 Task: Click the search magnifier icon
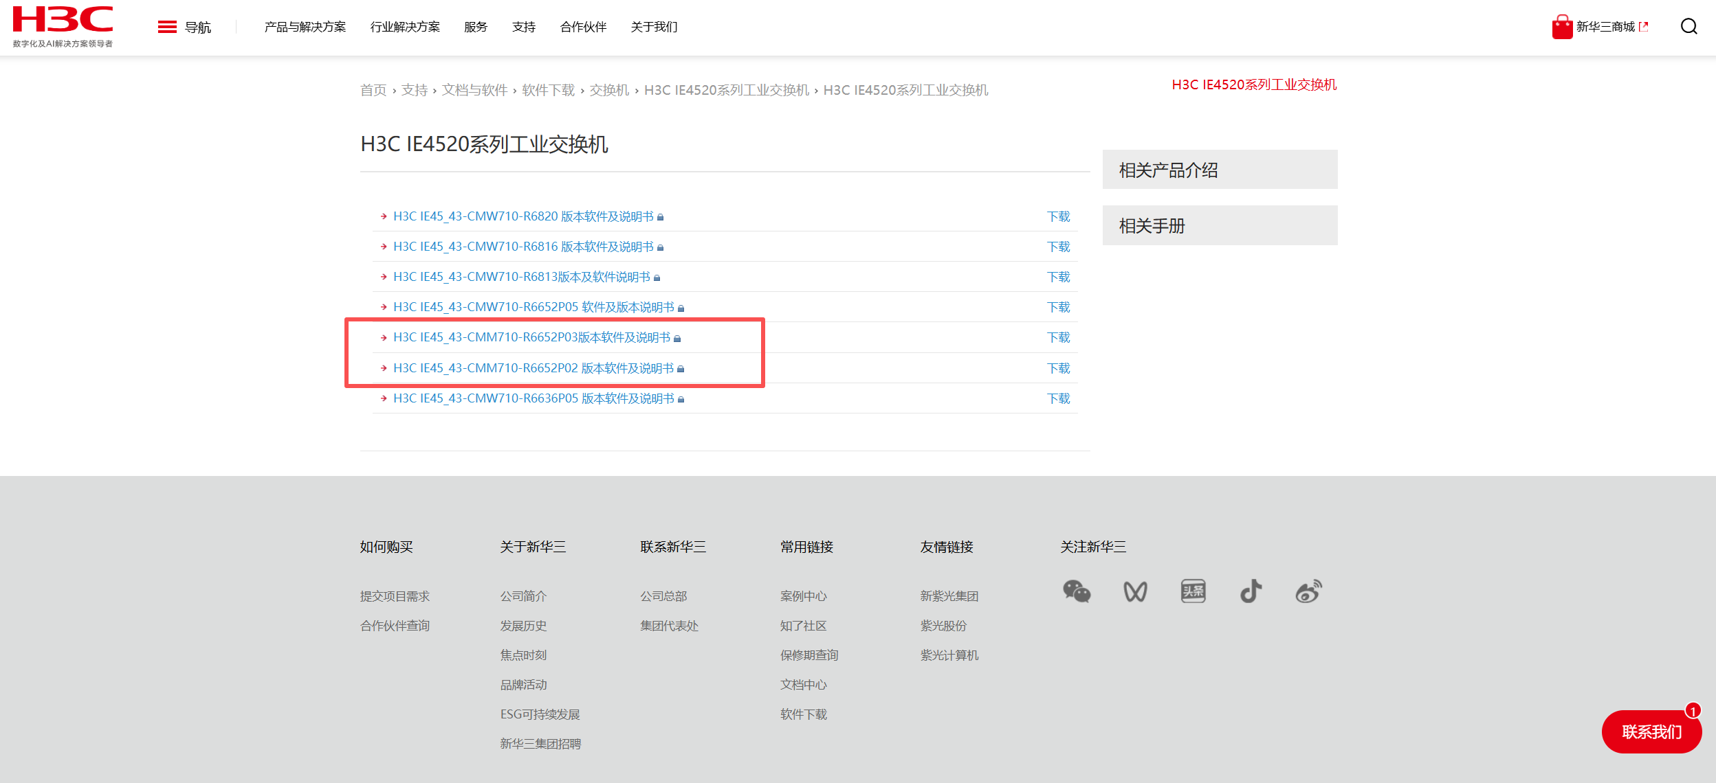tap(1688, 27)
